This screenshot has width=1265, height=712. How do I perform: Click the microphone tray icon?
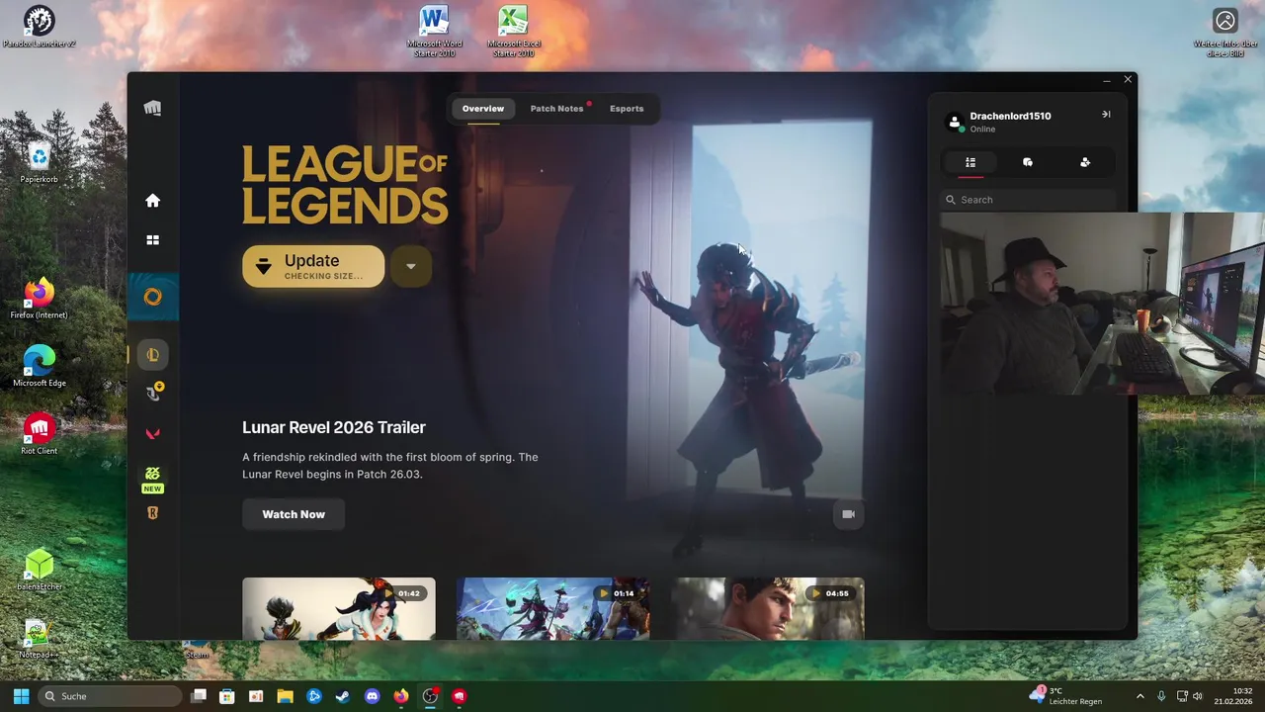click(x=1161, y=696)
